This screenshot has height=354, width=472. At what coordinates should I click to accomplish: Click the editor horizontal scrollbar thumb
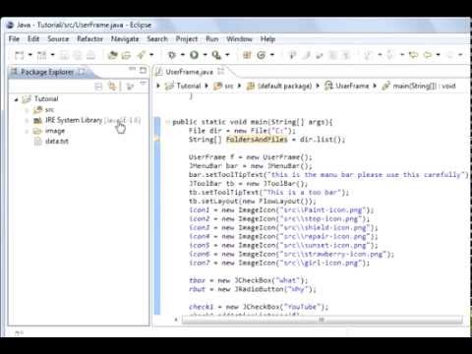click(323, 320)
